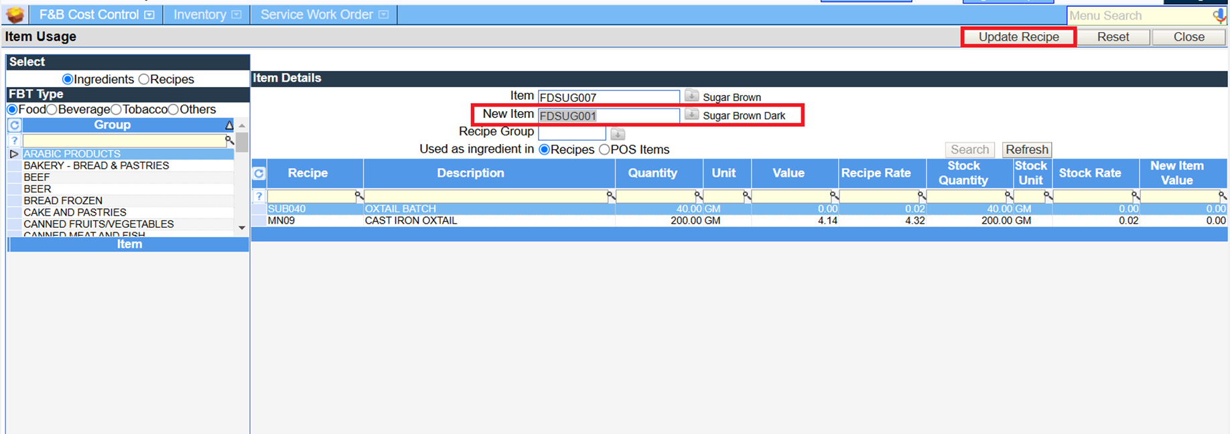Select the POS Items radio option
1230x434 pixels.
[x=604, y=149]
